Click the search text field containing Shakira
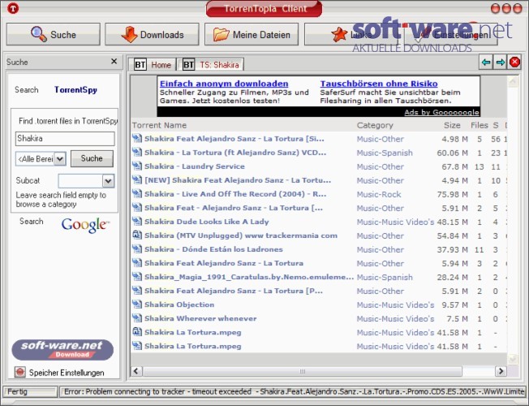This screenshot has width=529, height=406. point(65,139)
